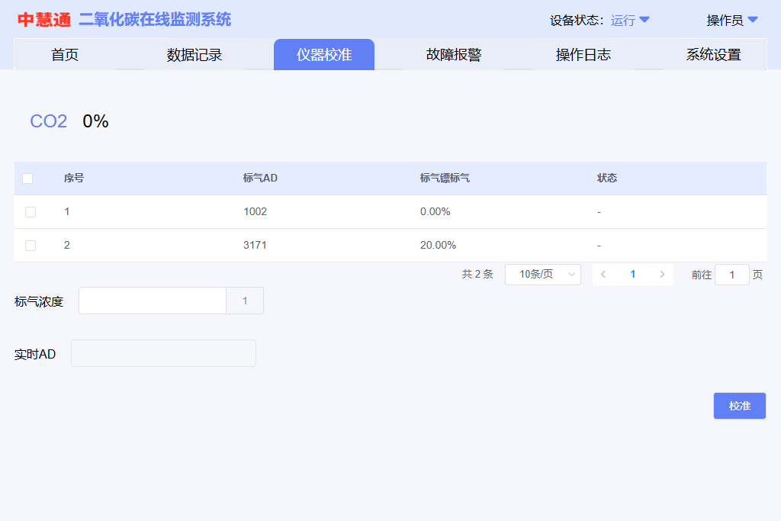781x521 pixels.
Task: Click the 共 2 条 total count text
Action: pos(477,275)
